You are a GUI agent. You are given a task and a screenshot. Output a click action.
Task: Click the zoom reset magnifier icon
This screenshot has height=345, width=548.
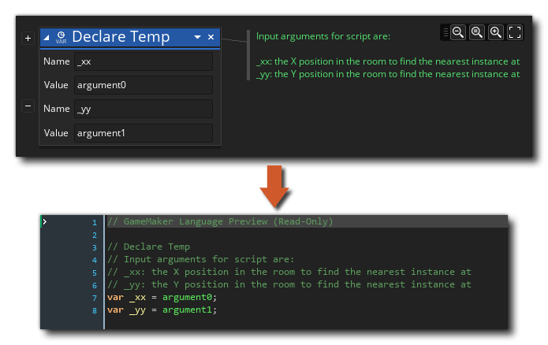click(477, 32)
